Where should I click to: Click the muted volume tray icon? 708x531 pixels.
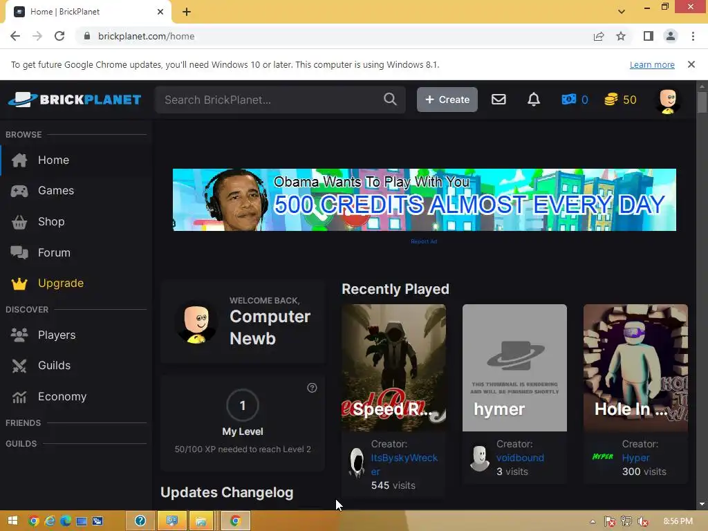click(x=643, y=521)
